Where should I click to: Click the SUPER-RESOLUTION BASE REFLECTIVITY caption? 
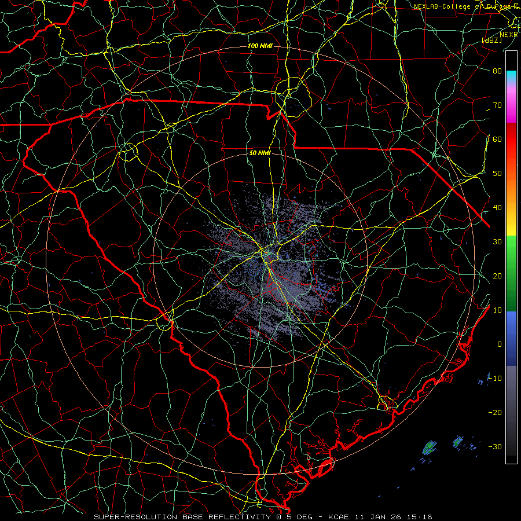[182, 517]
